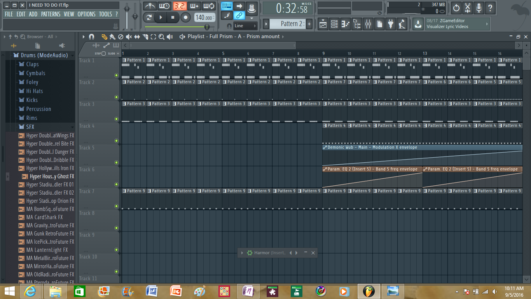Click the metronome icon
Screen dimensions: 531x299
(x=150, y=6)
